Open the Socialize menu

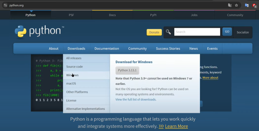[x=243, y=32]
